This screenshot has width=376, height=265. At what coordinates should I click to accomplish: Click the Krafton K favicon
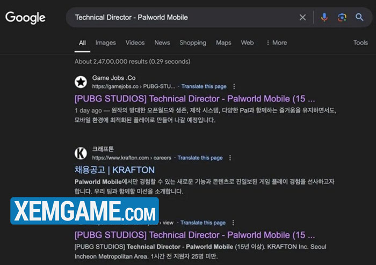81,153
